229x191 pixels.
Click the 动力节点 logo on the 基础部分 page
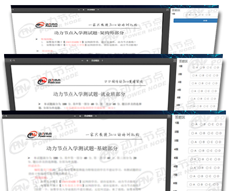point(39,135)
